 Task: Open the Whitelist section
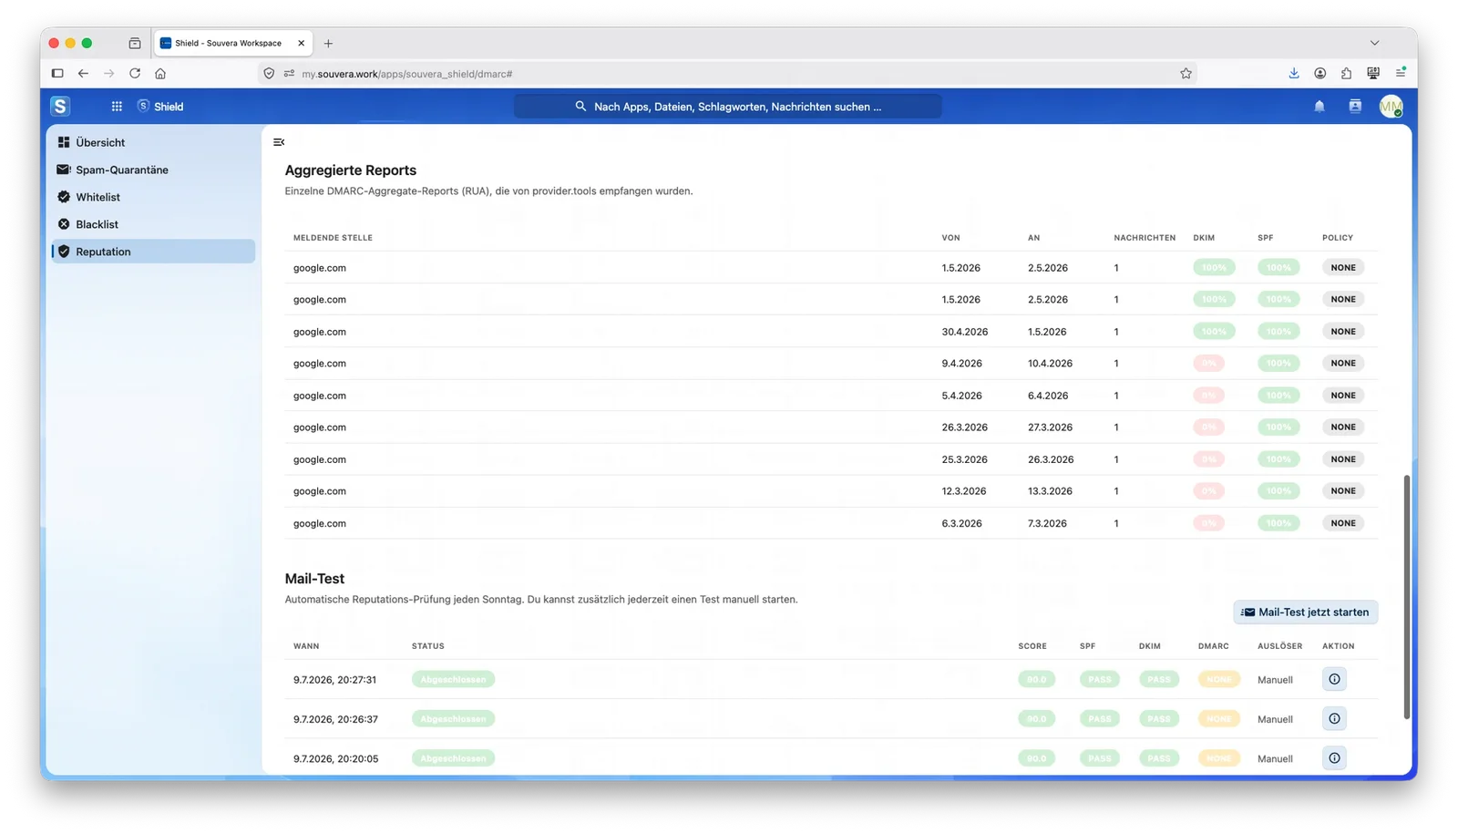point(153,197)
